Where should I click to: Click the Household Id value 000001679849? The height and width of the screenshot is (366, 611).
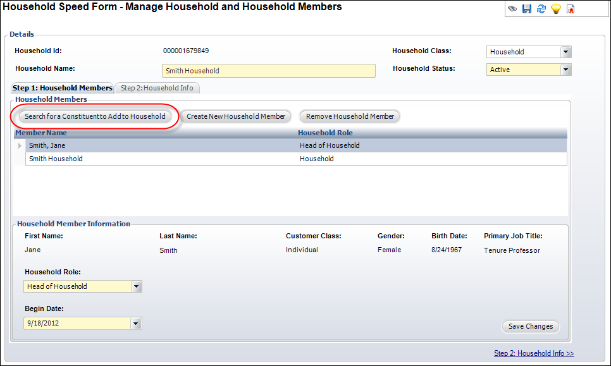click(186, 51)
